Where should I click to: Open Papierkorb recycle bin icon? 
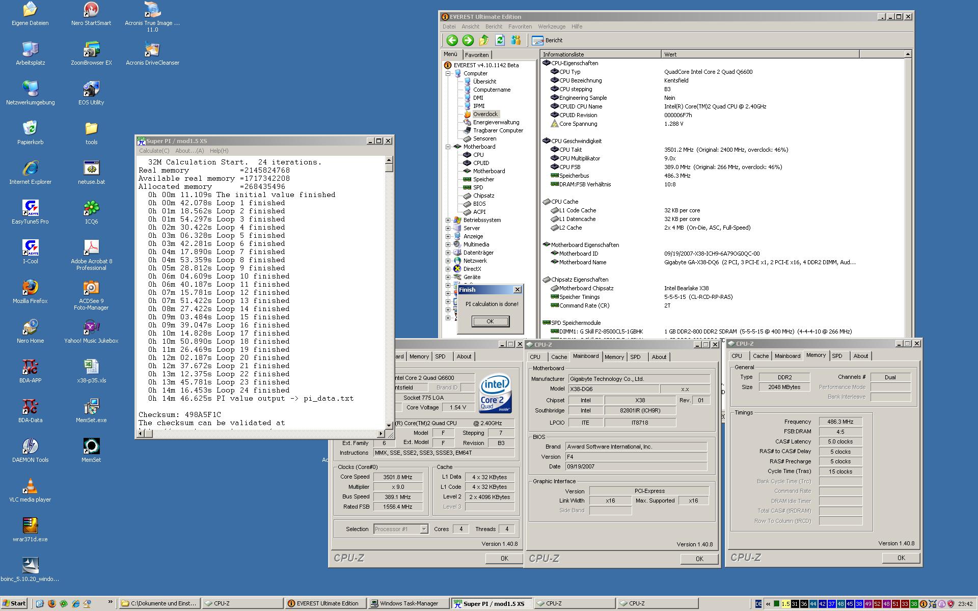pos(30,133)
